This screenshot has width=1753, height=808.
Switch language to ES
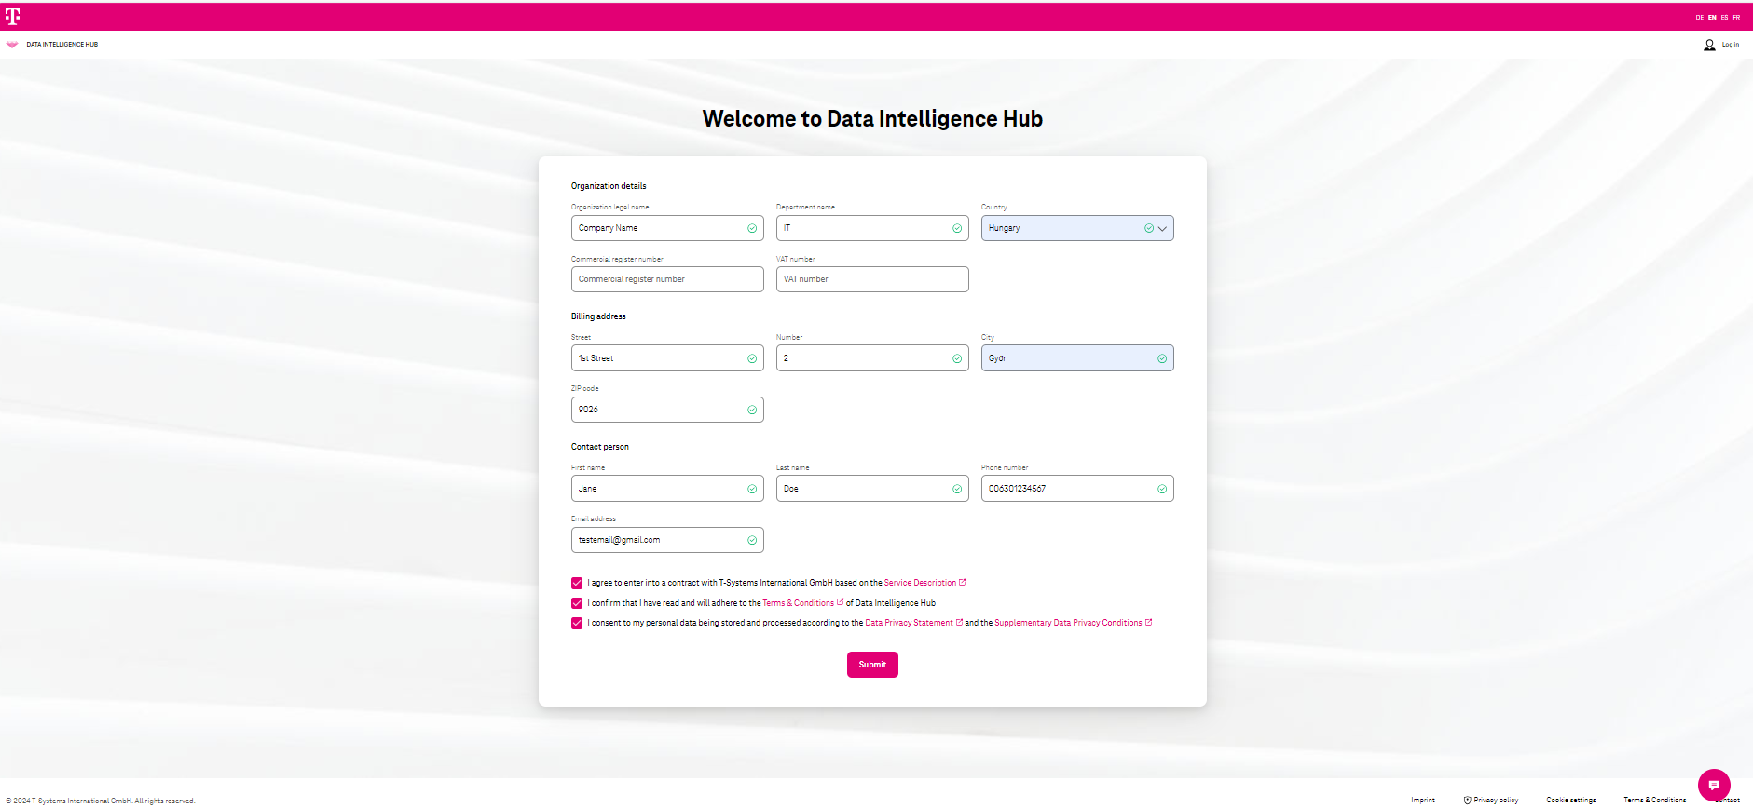[1724, 17]
